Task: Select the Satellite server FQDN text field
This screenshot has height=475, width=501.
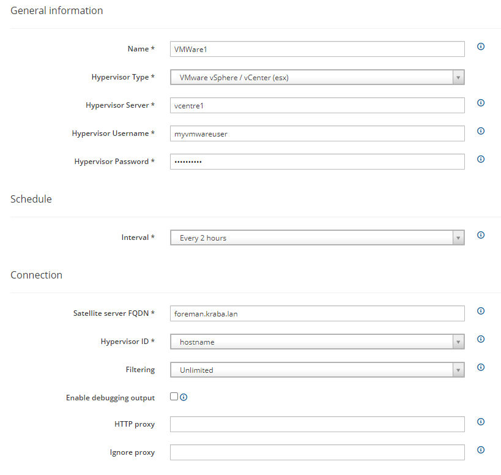Action: [x=317, y=313]
